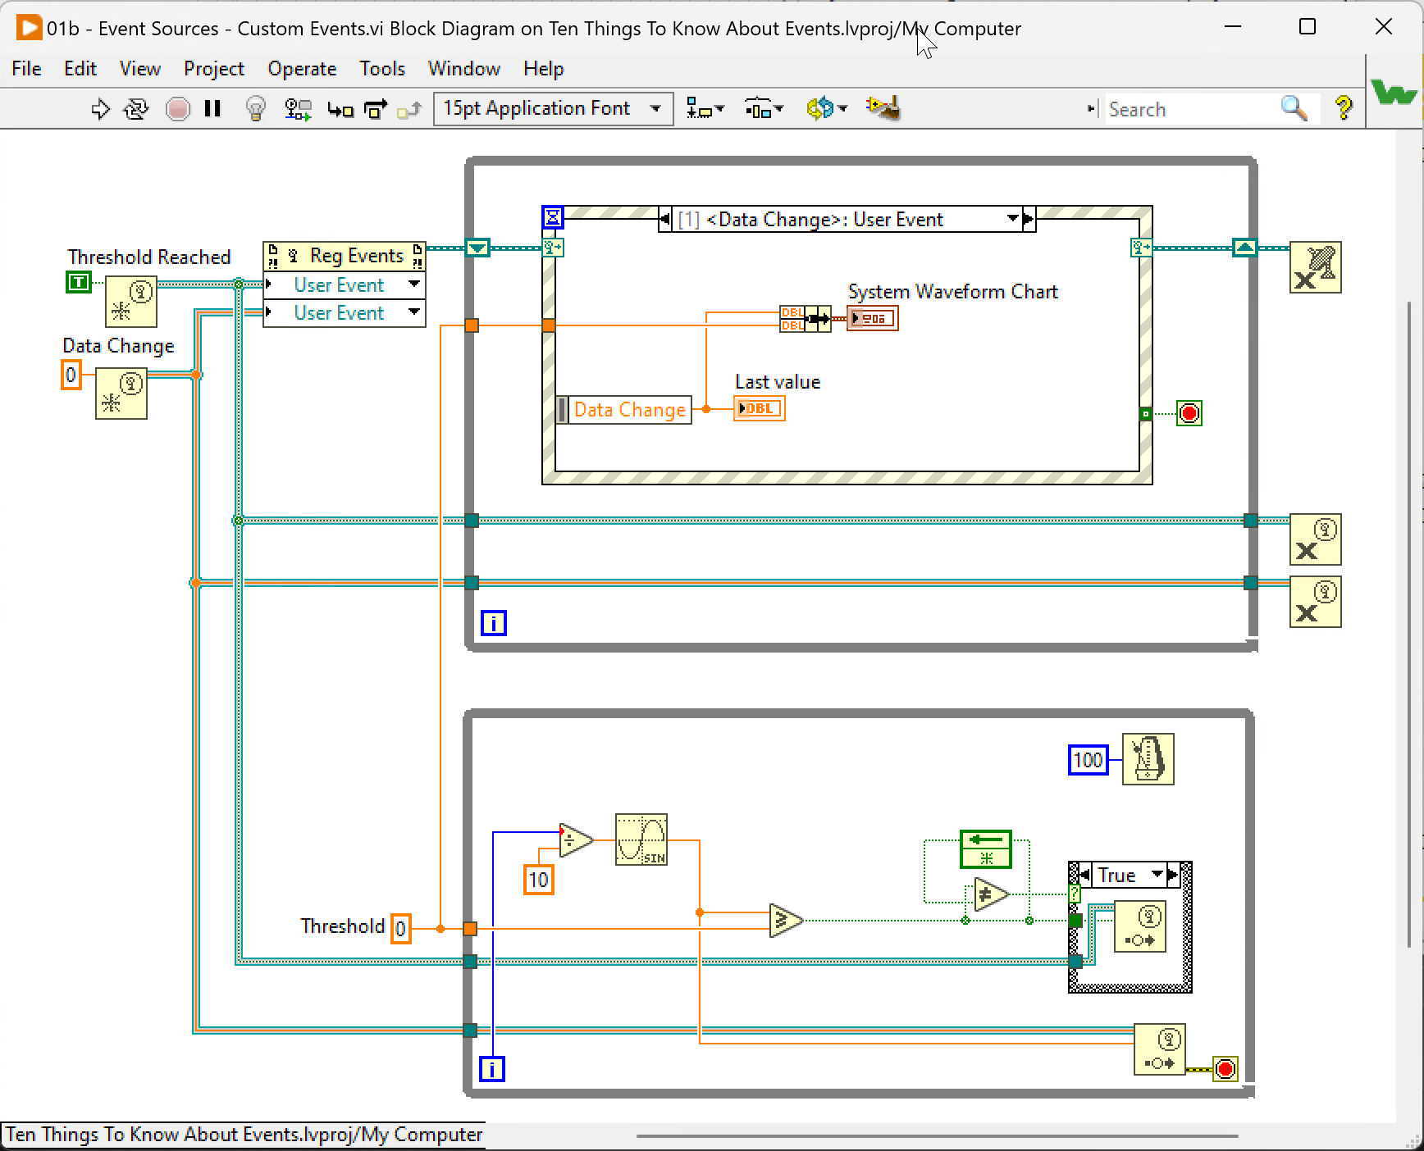Click the context help question mark
This screenshot has height=1151, width=1424.
coord(1344,108)
